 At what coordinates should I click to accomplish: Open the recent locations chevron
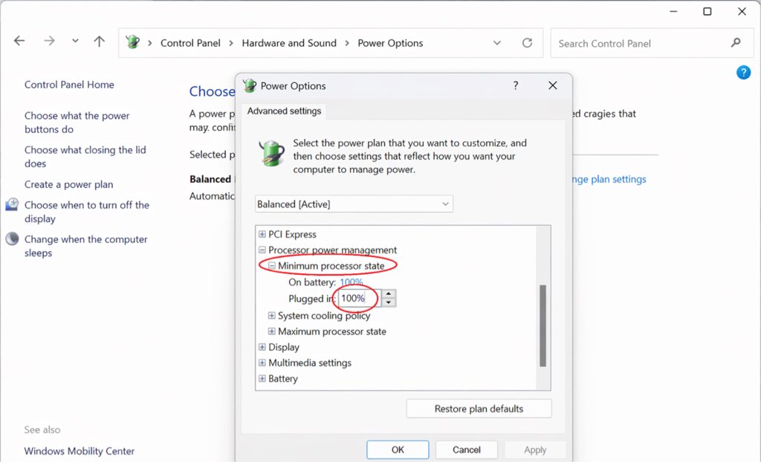point(75,41)
